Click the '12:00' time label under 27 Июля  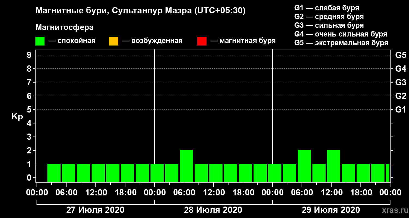(96, 193)
